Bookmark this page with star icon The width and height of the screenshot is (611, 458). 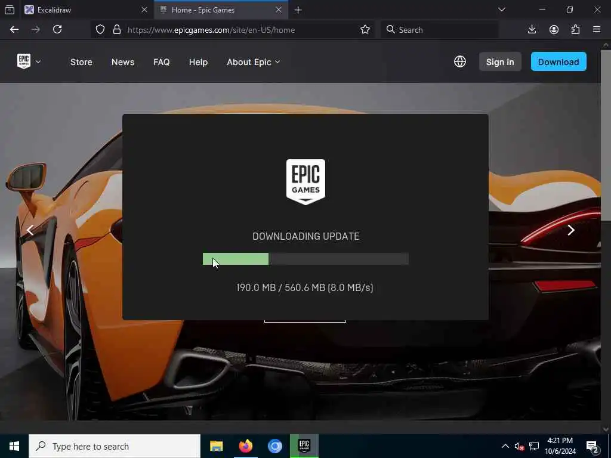click(x=365, y=30)
